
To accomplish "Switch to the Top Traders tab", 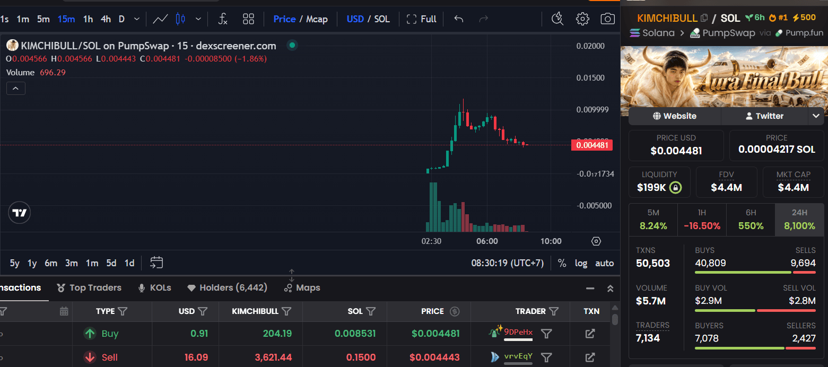I will pyautogui.click(x=89, y=288).
